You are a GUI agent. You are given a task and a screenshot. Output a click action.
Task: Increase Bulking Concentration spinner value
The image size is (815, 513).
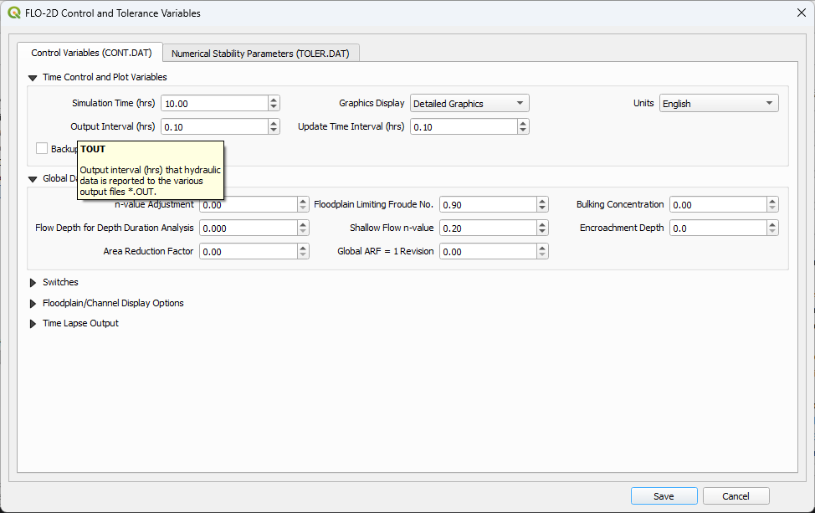coord(772,201)
